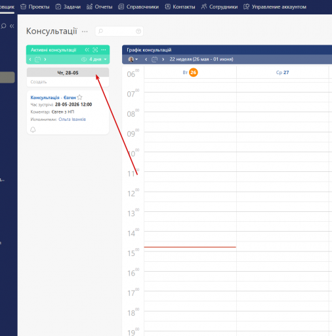Go to next day in Активні консультації
Screen dimensions: 332x336
click(45, 59)
